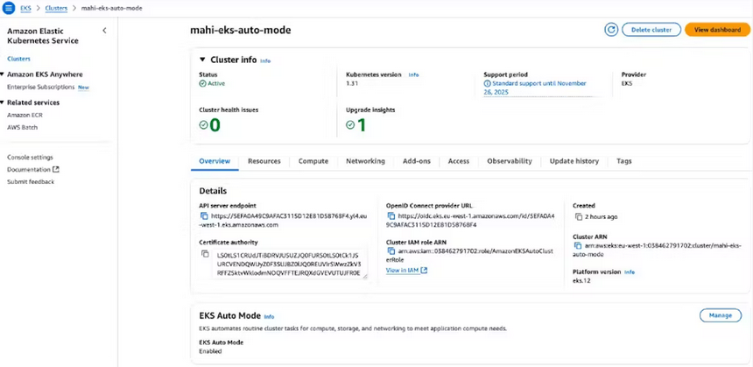The width and height of the screenshot is (753, 367).
Task: Click Submit feedback in sidebar
Action: tap(31, 181)
